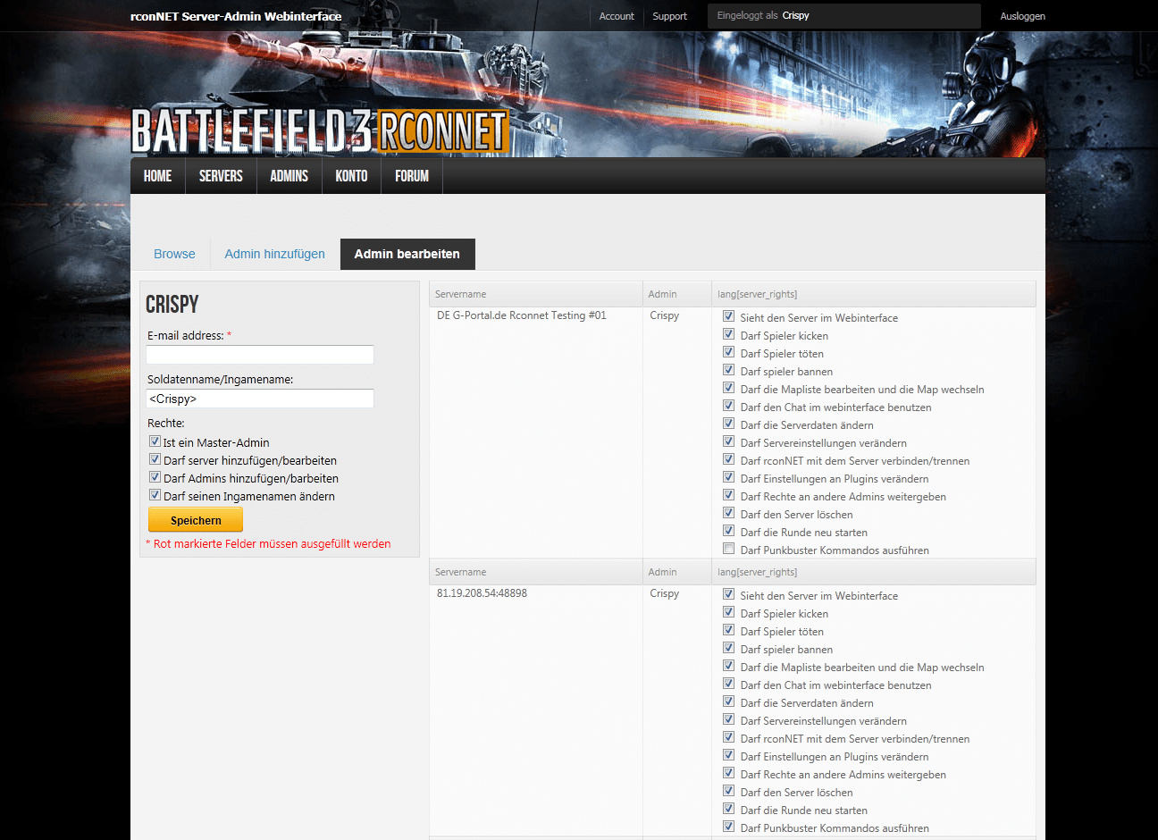Click the Battlefield 3 RCONNET logo
The width and height of the screenshot is (1158, 840).
319,131
